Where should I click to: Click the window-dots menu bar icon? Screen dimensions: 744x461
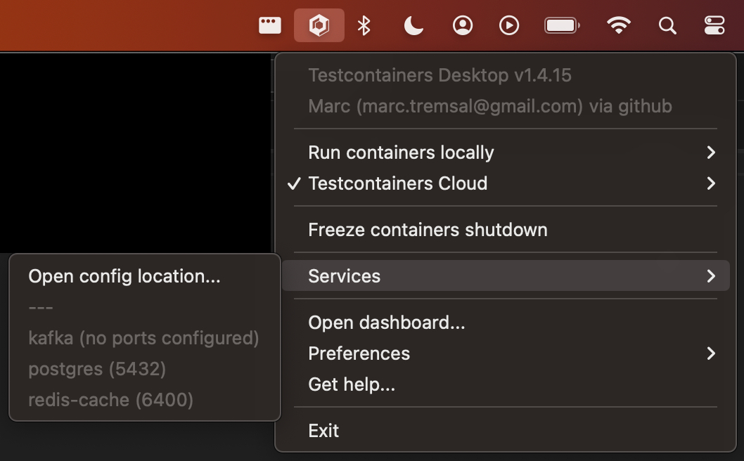click(x=270, y=26)
